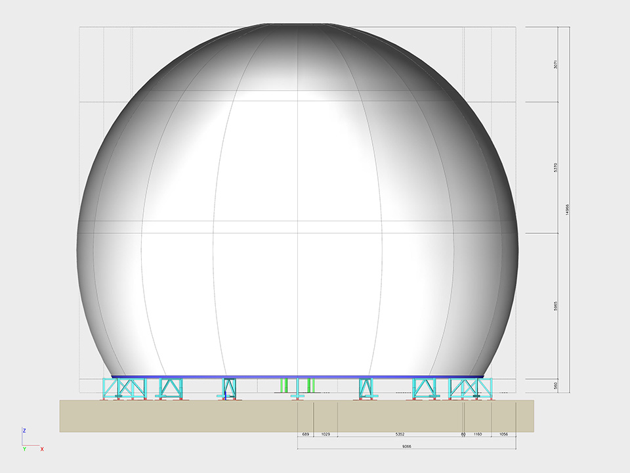Select the 1160 horizontal dimension label

478,434
